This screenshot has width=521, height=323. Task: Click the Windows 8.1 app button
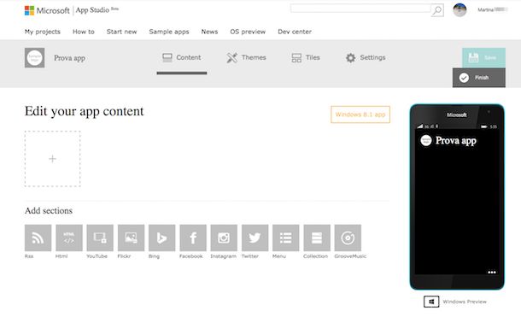point(360,115)
